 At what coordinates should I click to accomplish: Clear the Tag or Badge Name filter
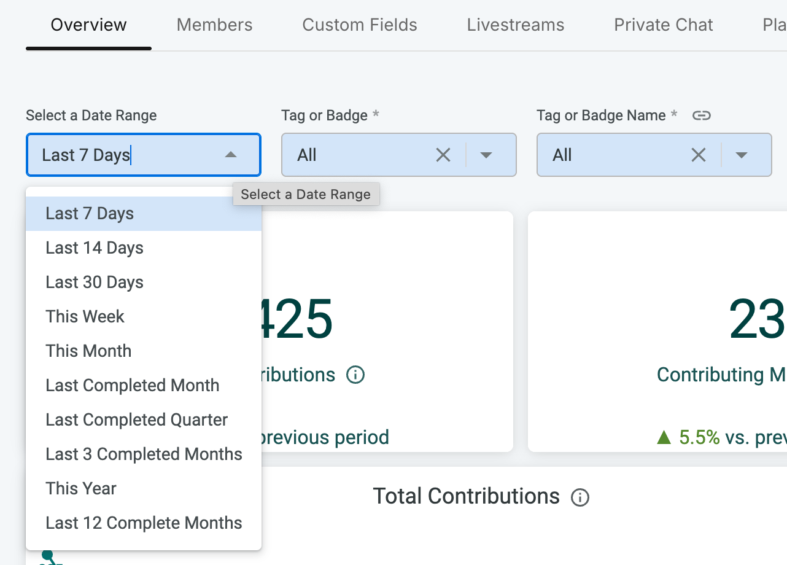click(x=698, y=155)
